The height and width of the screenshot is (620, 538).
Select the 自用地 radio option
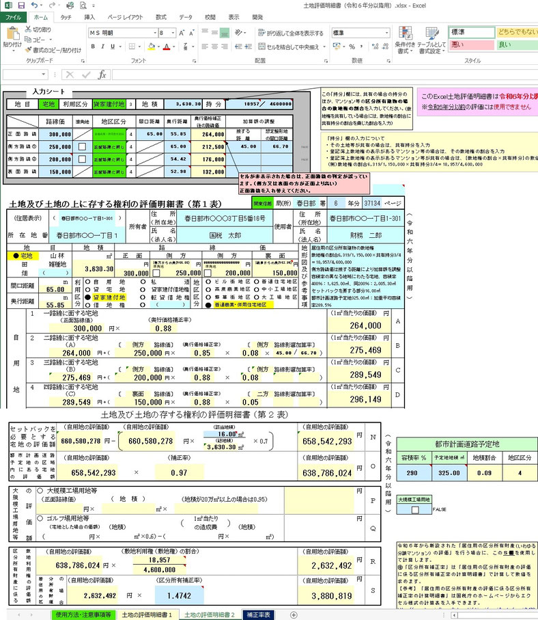[87, 282]
